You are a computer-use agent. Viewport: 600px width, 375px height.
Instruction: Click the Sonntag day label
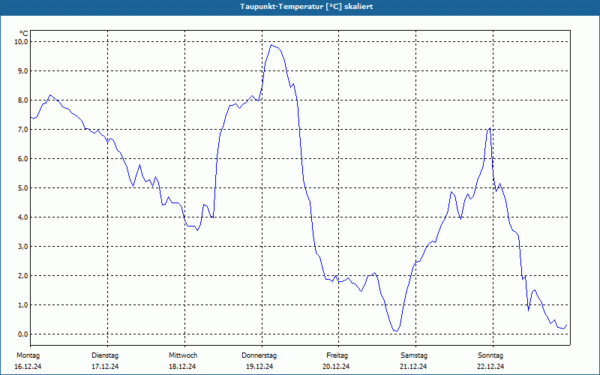click(490, 355)
